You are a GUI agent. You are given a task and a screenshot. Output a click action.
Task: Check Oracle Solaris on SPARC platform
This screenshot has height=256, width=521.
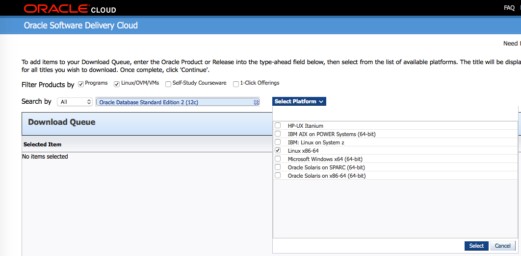click(278, 167)
